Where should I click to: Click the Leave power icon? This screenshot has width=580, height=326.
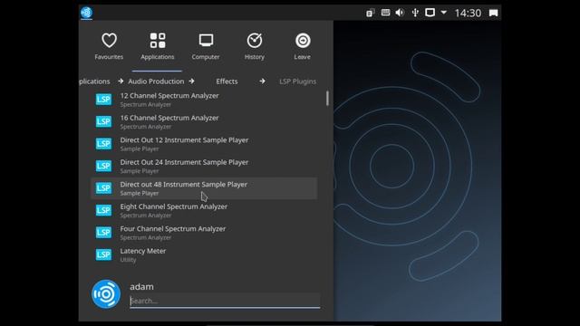coord(303,40)
